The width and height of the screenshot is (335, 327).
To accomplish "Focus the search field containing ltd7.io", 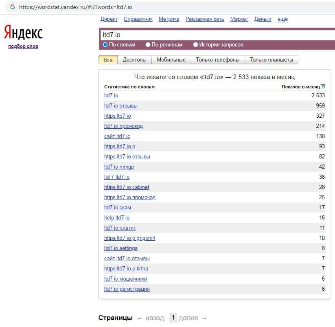I will point(217,35).
